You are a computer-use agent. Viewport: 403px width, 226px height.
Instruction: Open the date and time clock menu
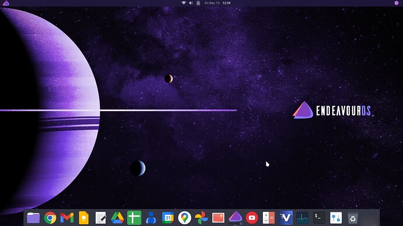coord(217,3)
